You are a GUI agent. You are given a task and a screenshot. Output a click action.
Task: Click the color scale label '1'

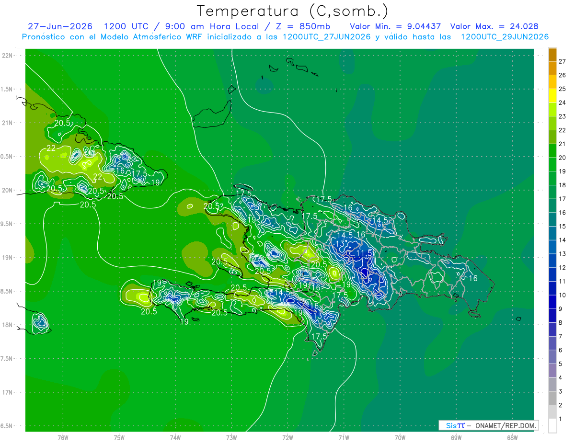tap(561, 419)
